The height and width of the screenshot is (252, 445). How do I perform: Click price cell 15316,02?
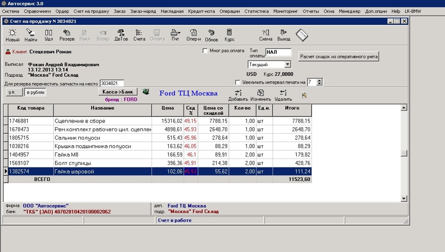tap(168, 121)
